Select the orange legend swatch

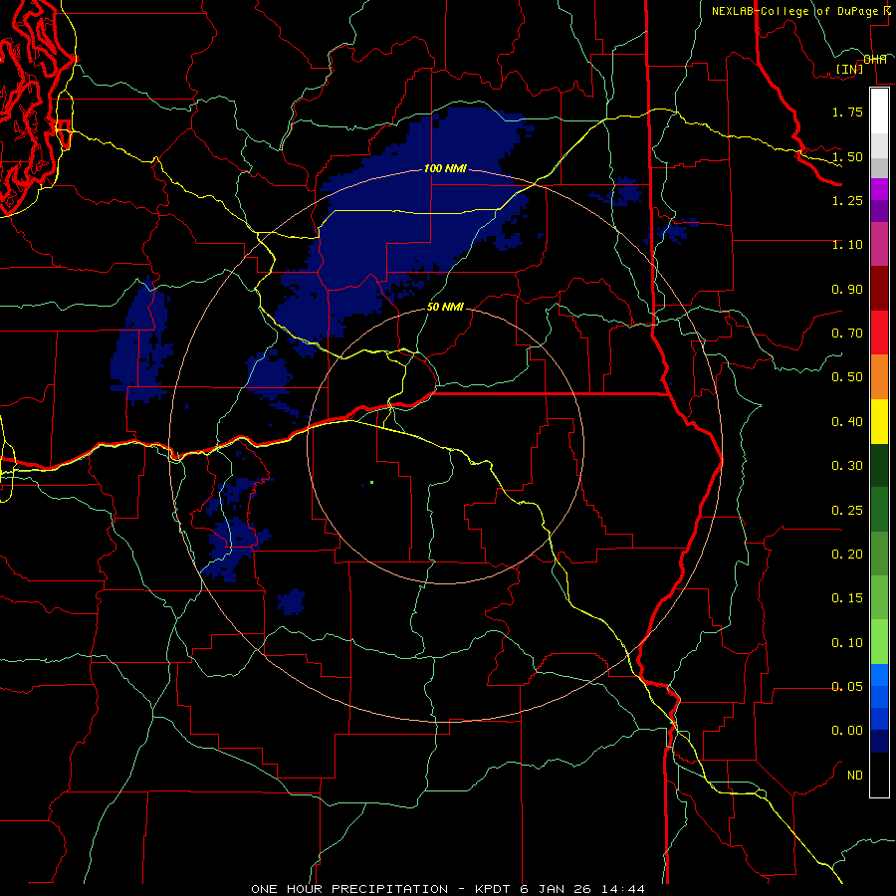coord(880,377)
